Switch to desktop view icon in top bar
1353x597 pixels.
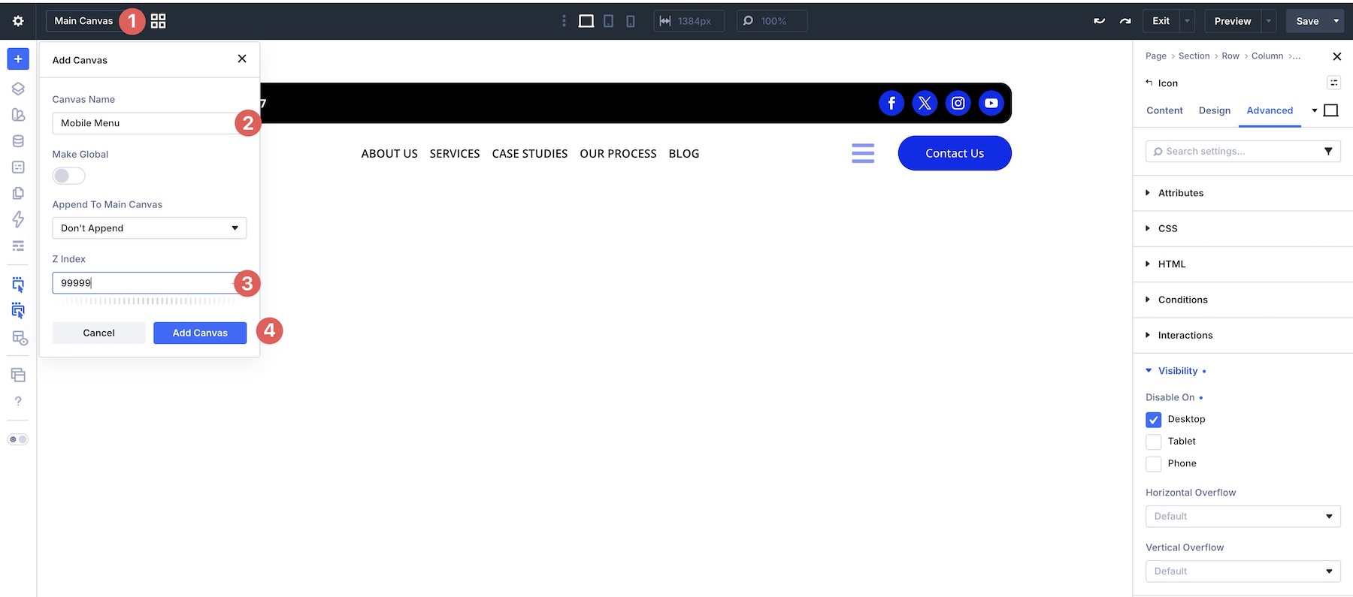pyautogui.click(x=586, y=21)
